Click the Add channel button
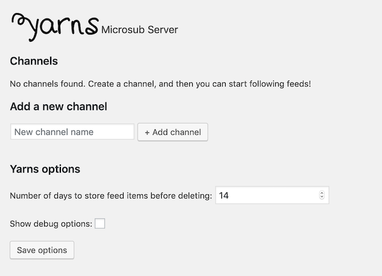The height and width of the screenshot is (276, 382). point(172,132)
